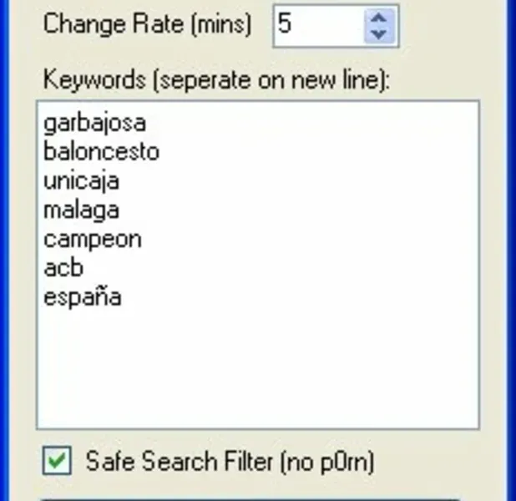Screen dimensions: 516x501
Task: Increase Change Rate with the up arrow
Action: tap(379, 17)
